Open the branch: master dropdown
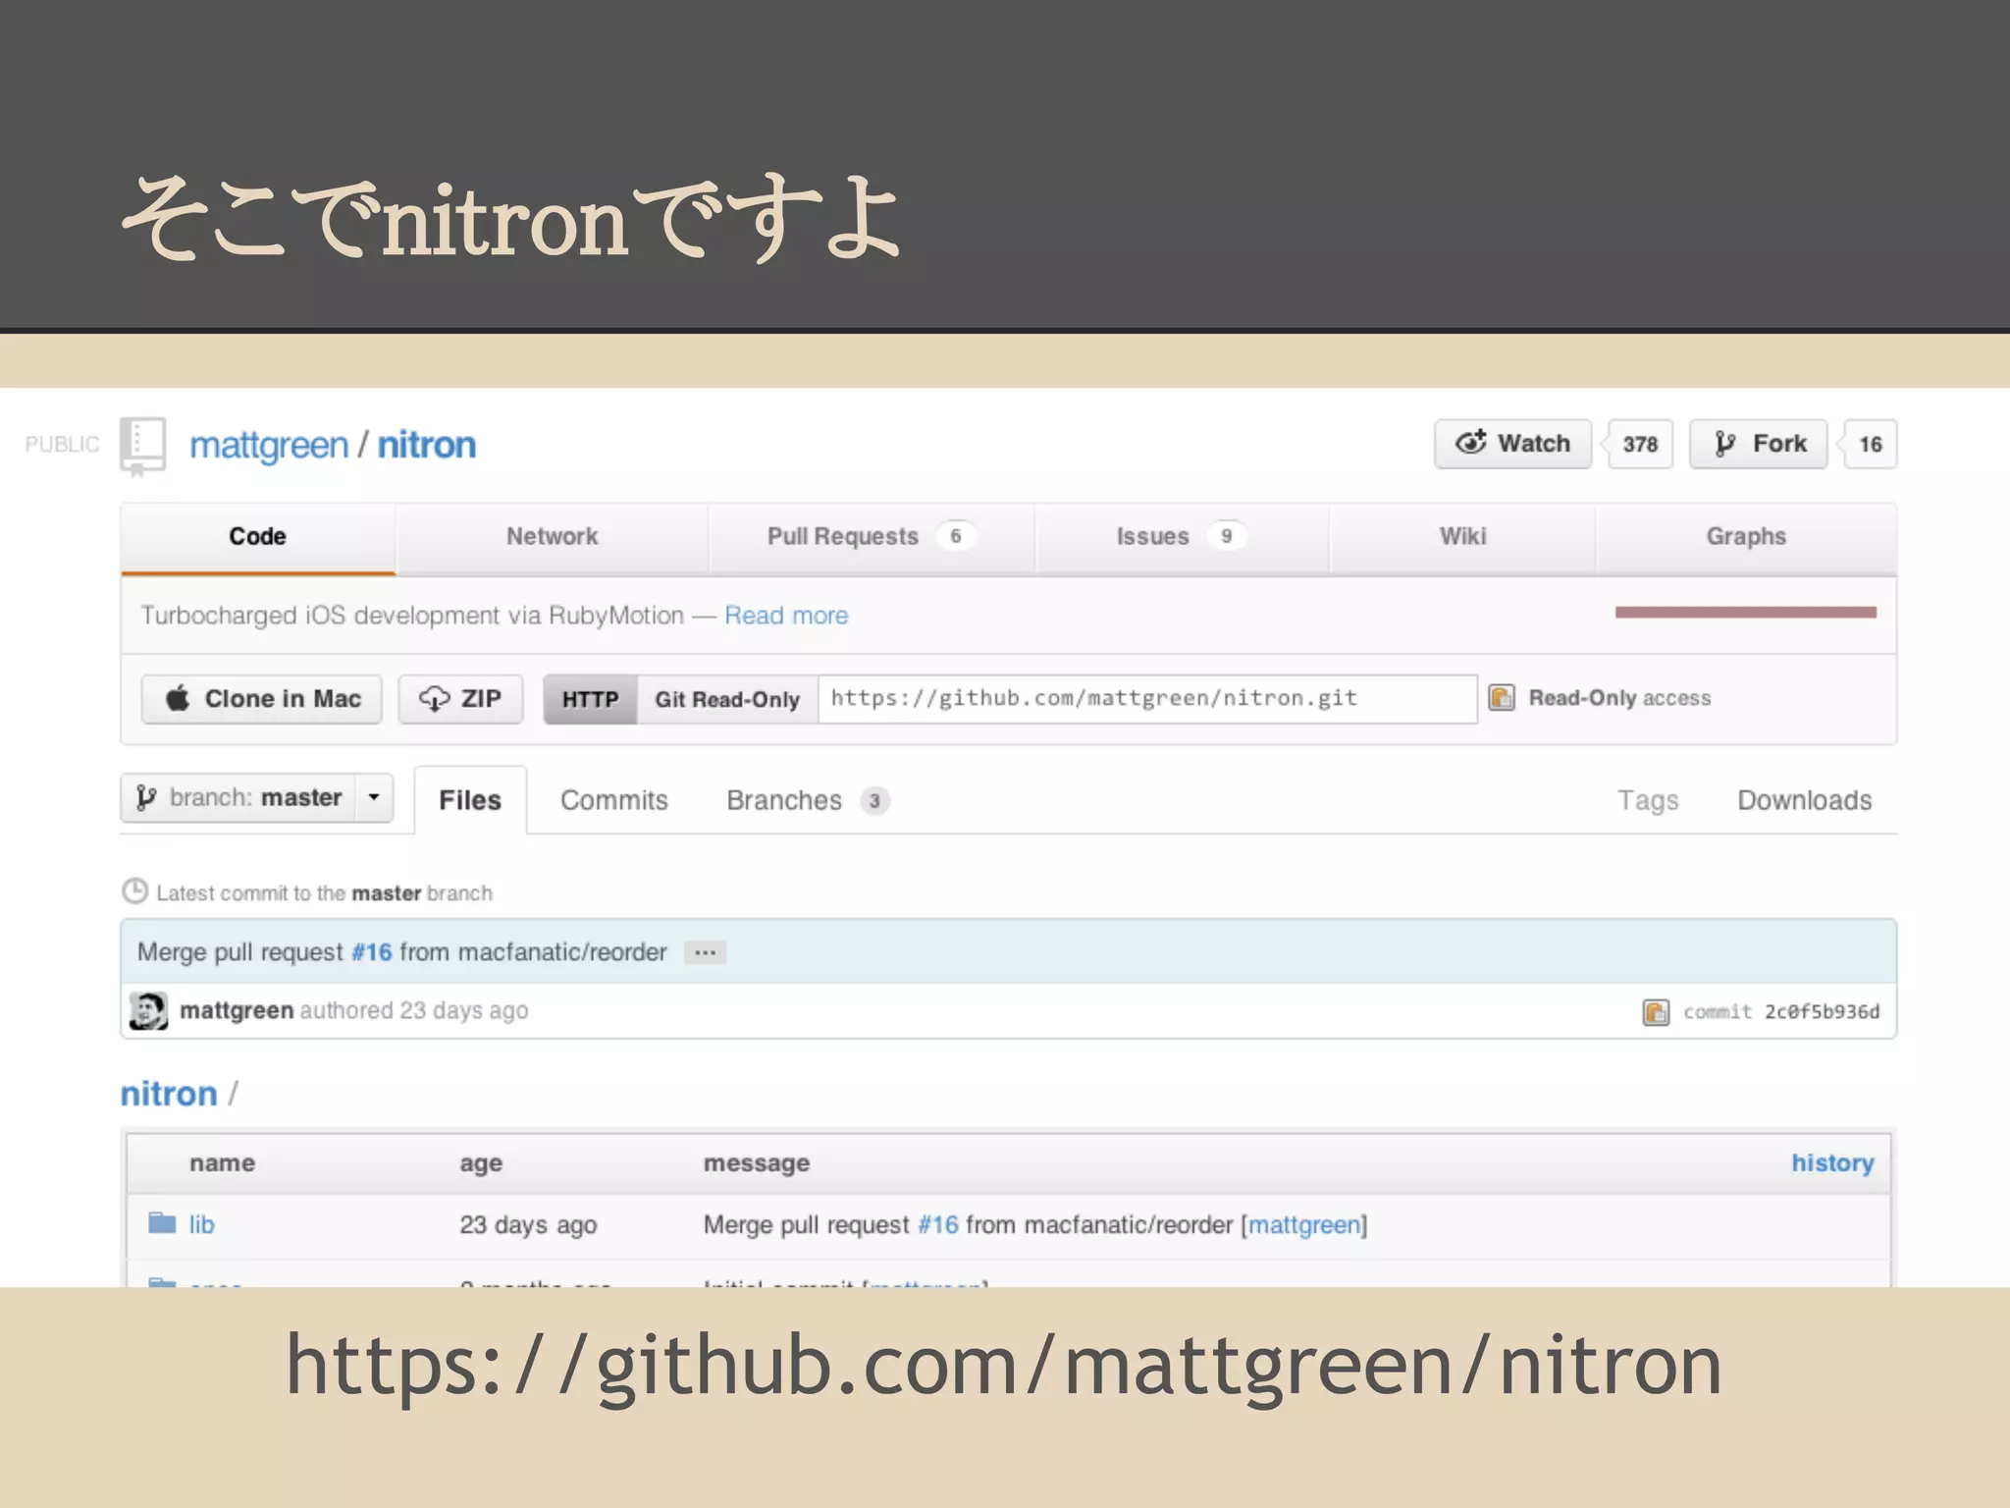This screenshot has width=2010, height=1508. coord(257,797)
